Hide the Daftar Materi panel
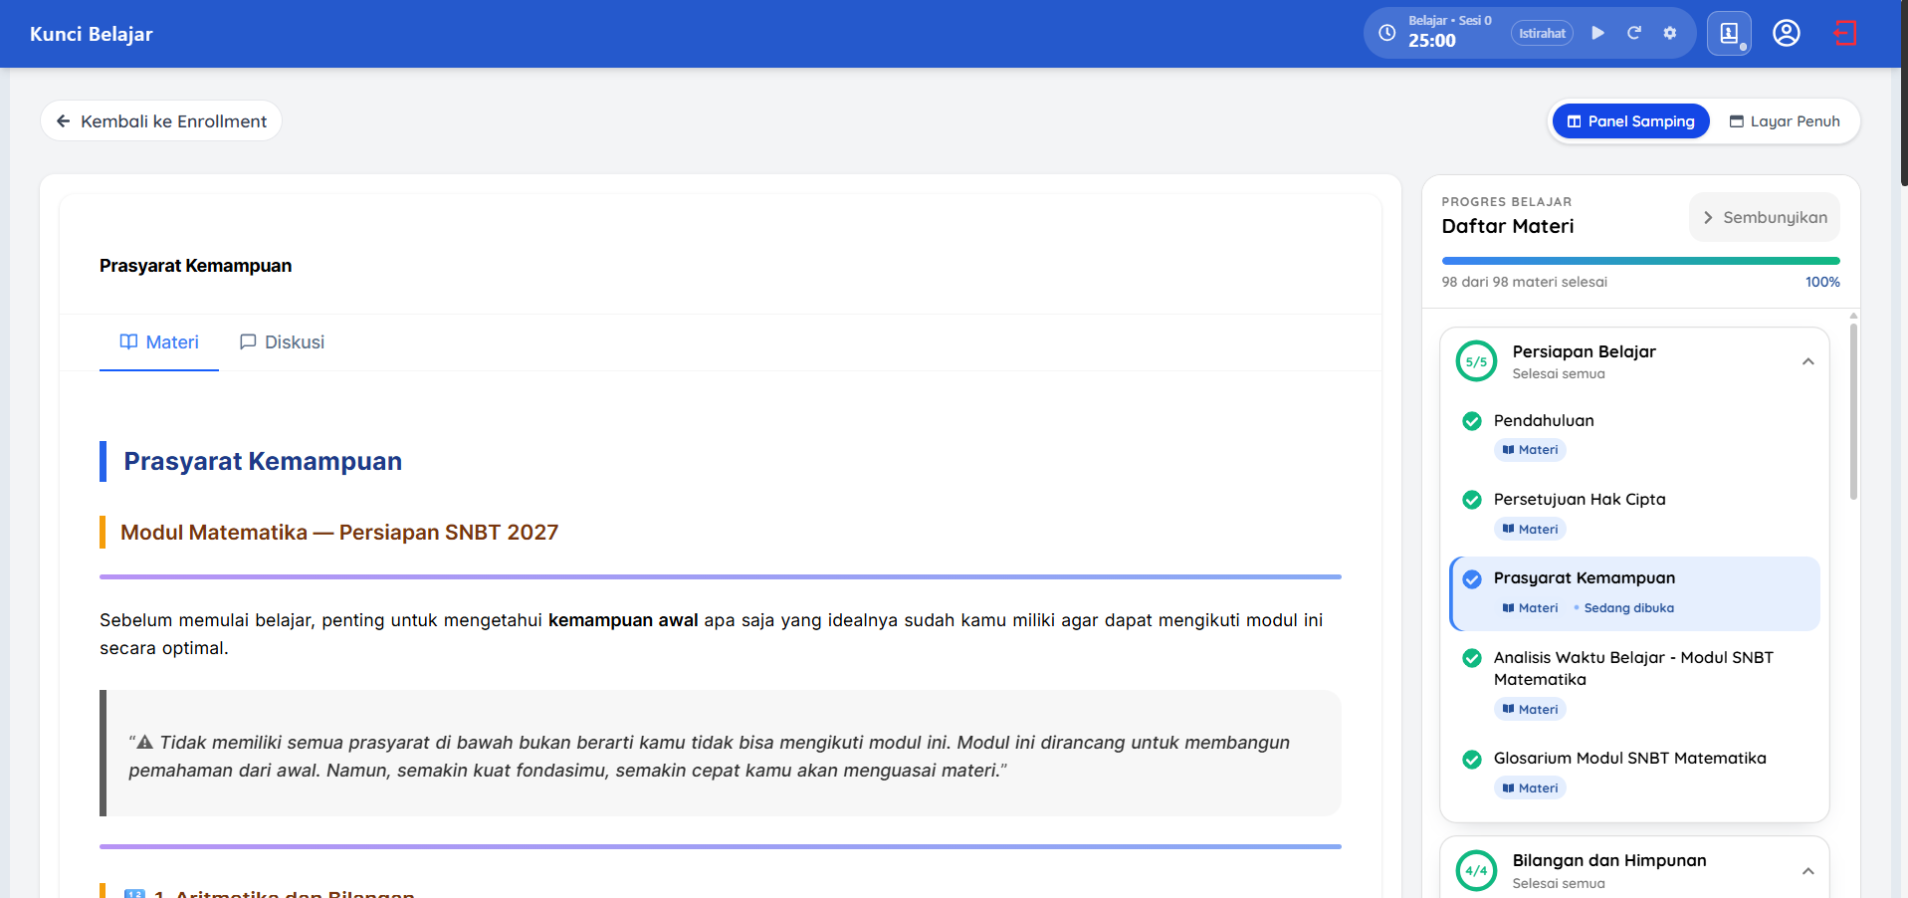Image resolution: width=1908 pixels, height=898 pixels. point(1764,217)
